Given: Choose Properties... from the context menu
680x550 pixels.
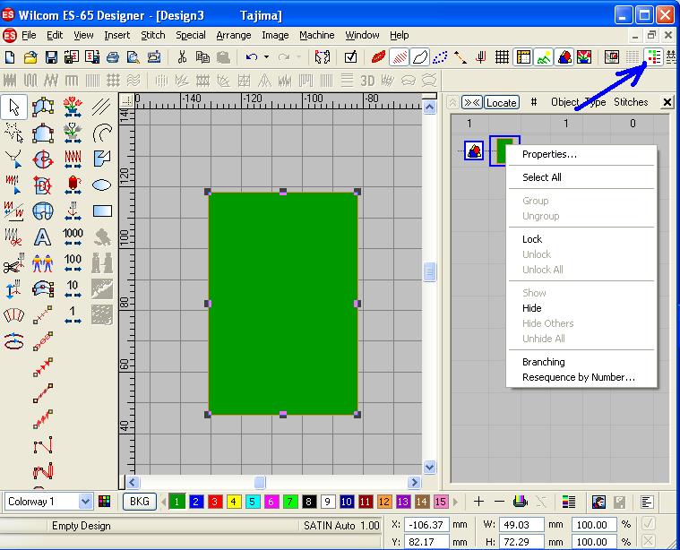Looking at the screenshot, I should click(x=549, y=154).
